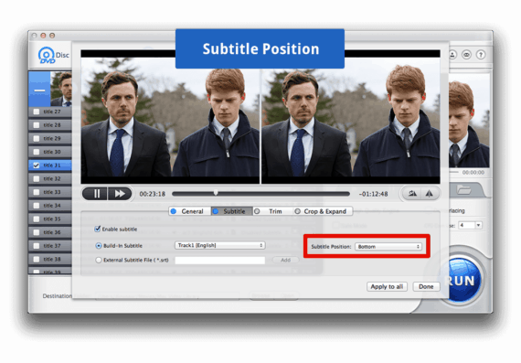Viewport: 521px width, 363px height.
Task: Check the title 33 checkbox
Action: point(37,192)
